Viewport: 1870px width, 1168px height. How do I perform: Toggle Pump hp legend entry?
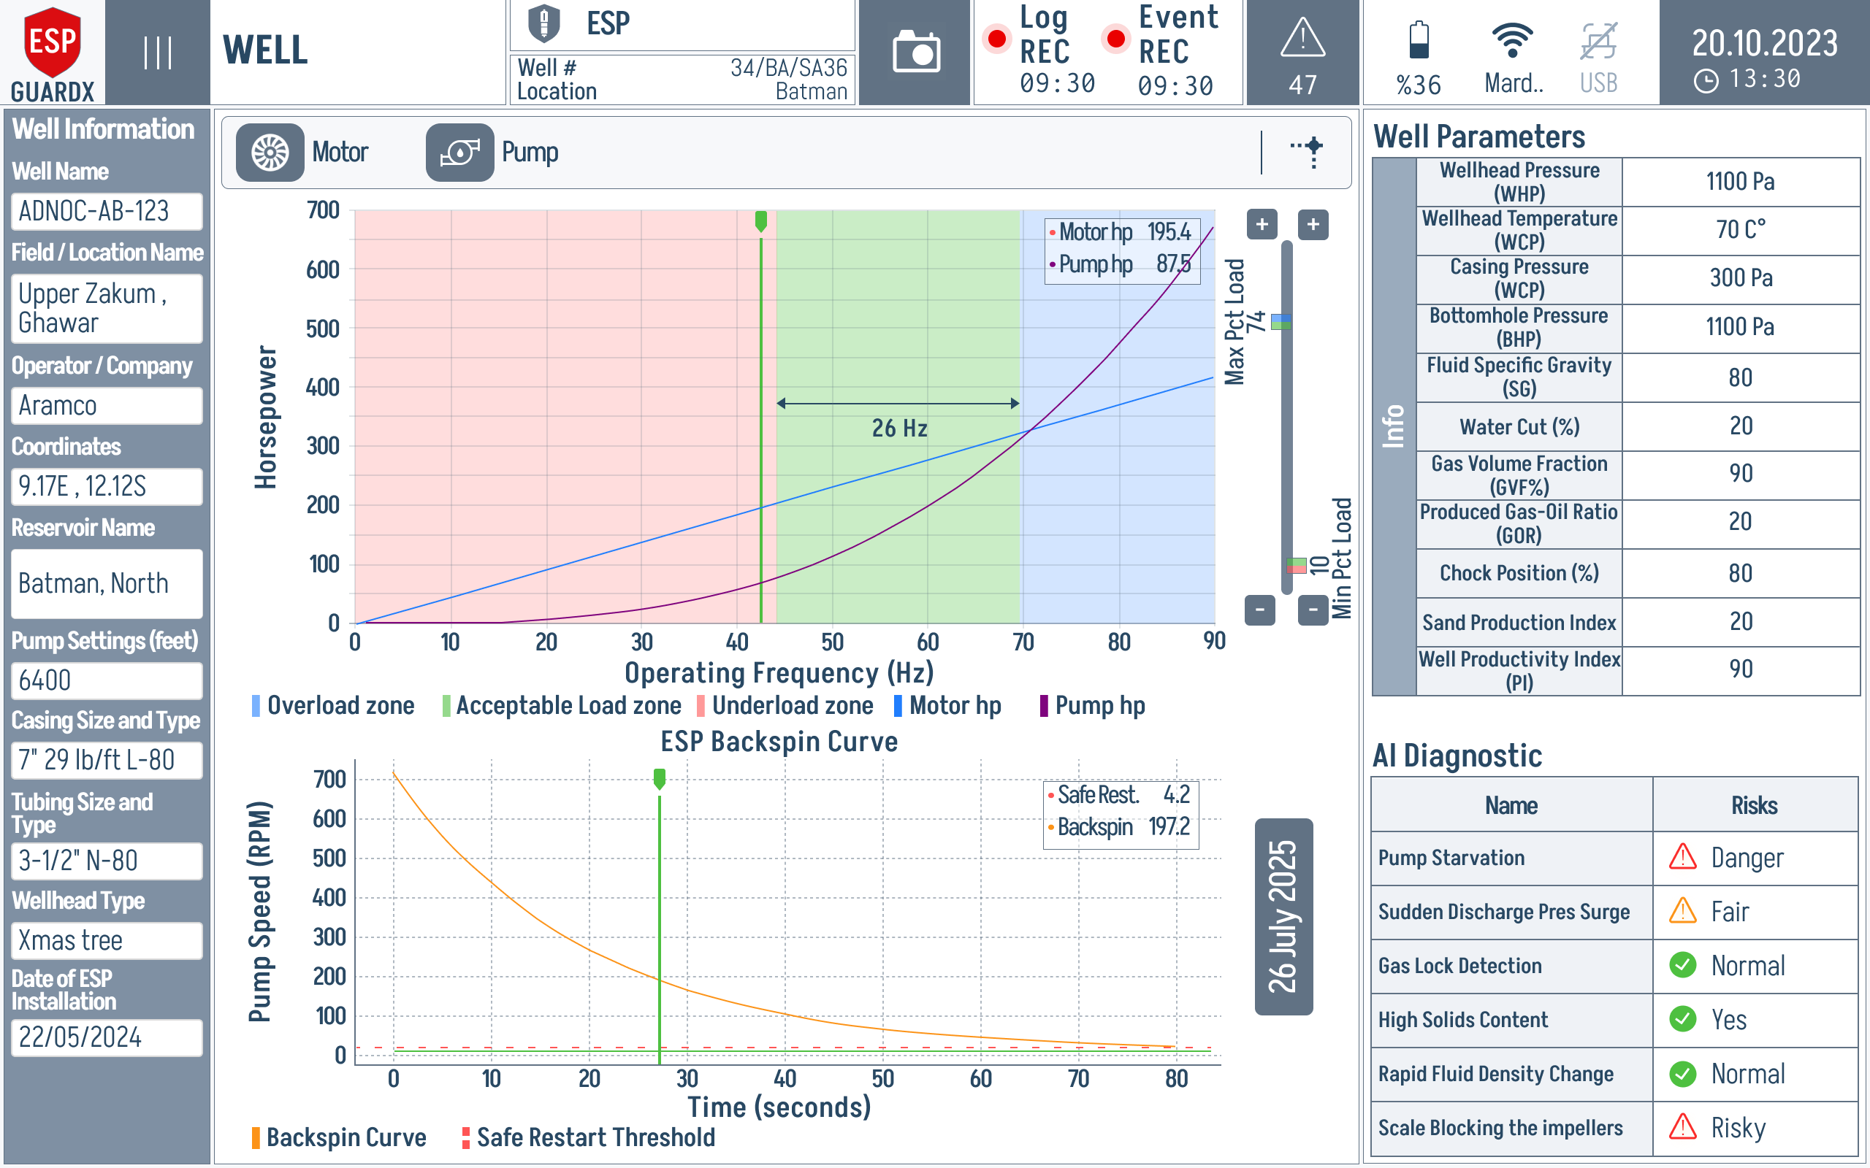(x=1093, y=705)
